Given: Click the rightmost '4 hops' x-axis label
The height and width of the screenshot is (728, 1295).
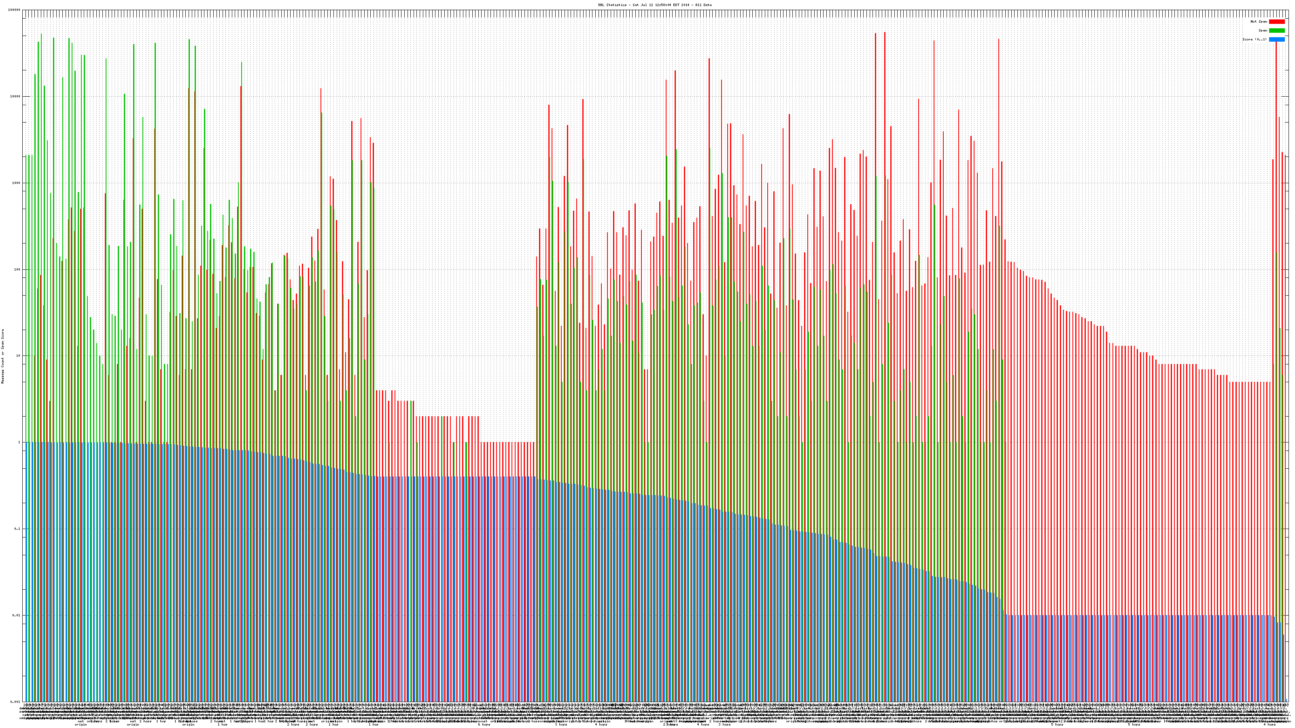Looking at the screenshot, I should (1270, 724).
